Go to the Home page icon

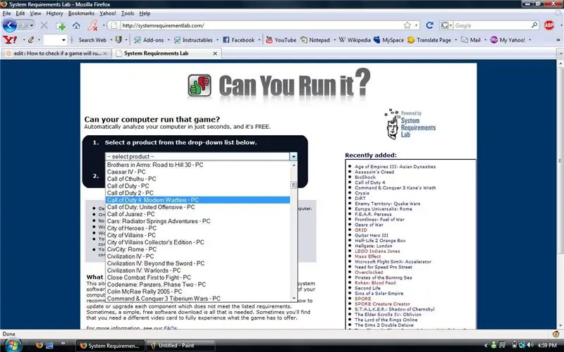tap(76, 25)
